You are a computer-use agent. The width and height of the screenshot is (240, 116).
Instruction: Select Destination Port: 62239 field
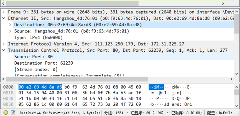(44, 63)
